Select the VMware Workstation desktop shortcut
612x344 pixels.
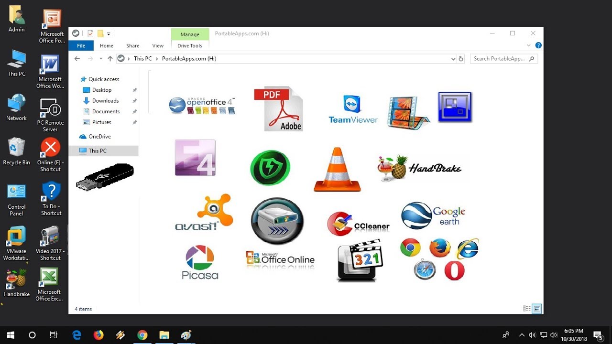point(16,244)
